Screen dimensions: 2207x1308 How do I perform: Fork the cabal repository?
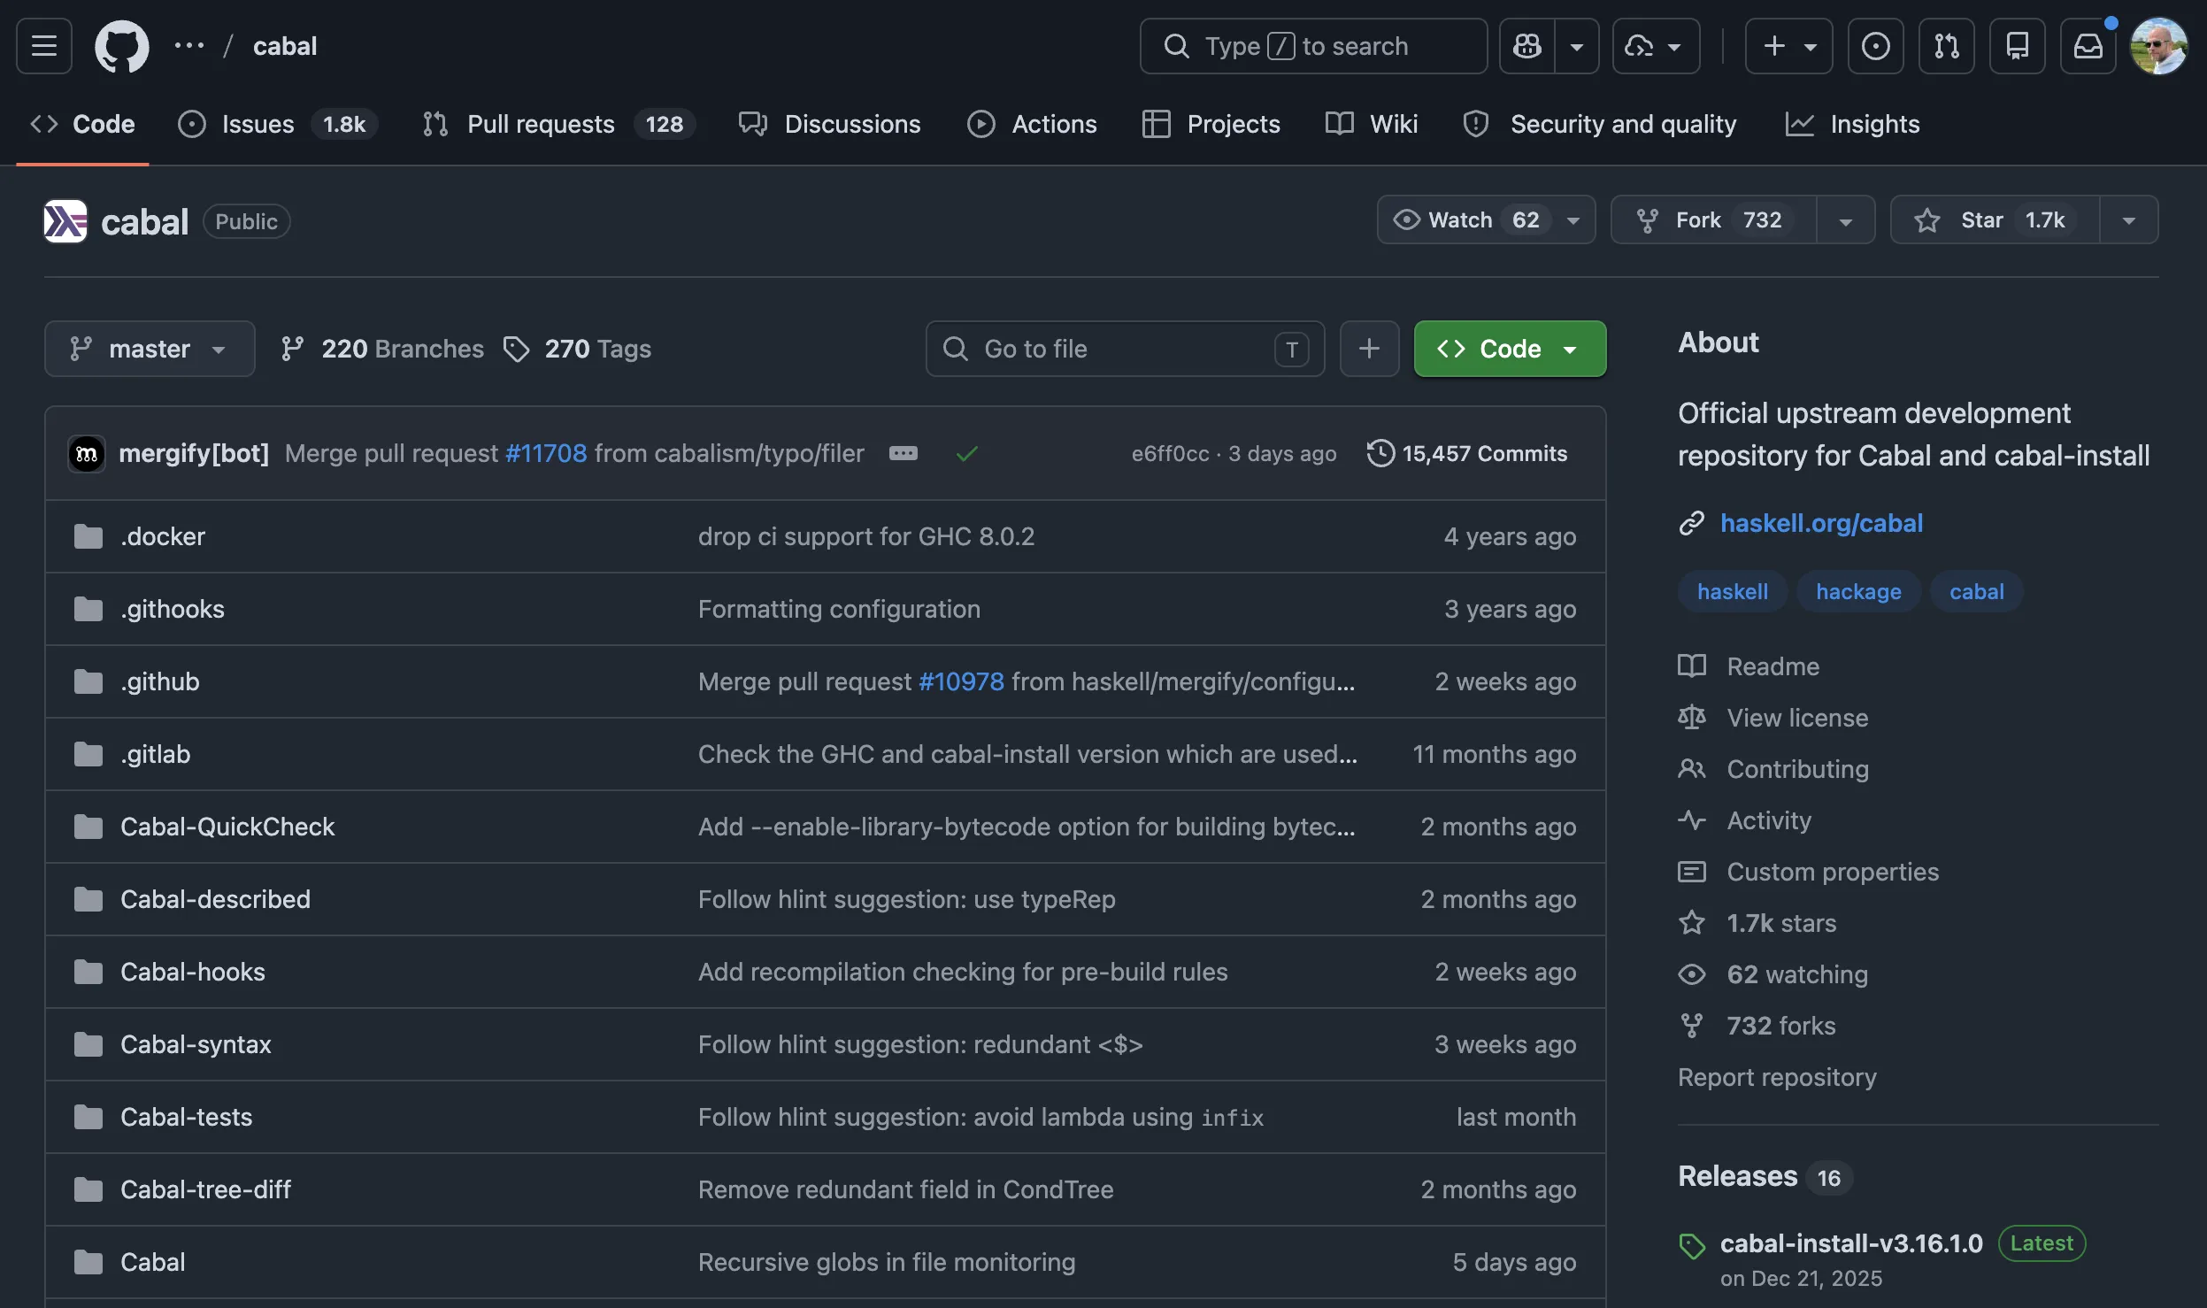pyautogui.click(x=1714, y=219)
